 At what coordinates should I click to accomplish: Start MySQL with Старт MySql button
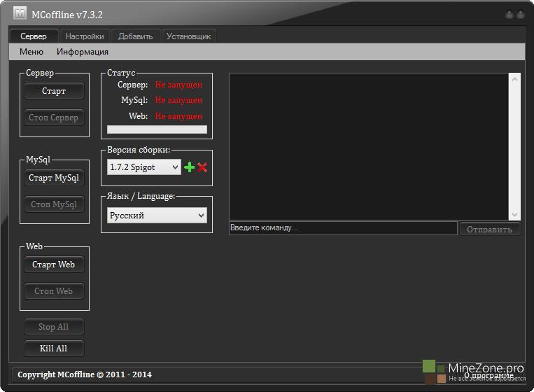[54, 178]
